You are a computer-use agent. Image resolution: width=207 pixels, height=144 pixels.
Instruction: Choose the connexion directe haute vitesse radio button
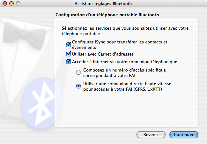[78, 86]
